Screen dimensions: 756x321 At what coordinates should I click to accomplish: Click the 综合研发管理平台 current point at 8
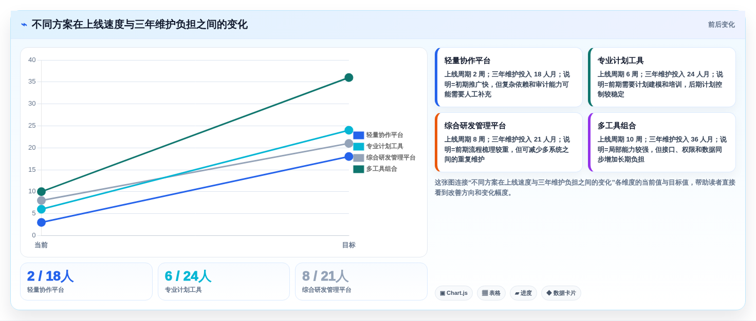pos(42,200)
